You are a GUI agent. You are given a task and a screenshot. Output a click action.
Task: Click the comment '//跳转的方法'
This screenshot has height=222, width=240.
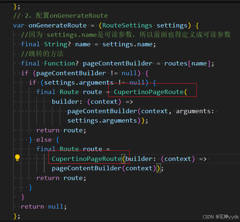pyautogui.click(x=42, y=54)
